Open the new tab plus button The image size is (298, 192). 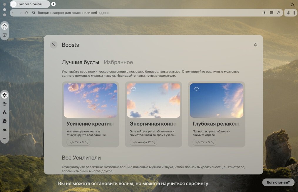point(53,4)
